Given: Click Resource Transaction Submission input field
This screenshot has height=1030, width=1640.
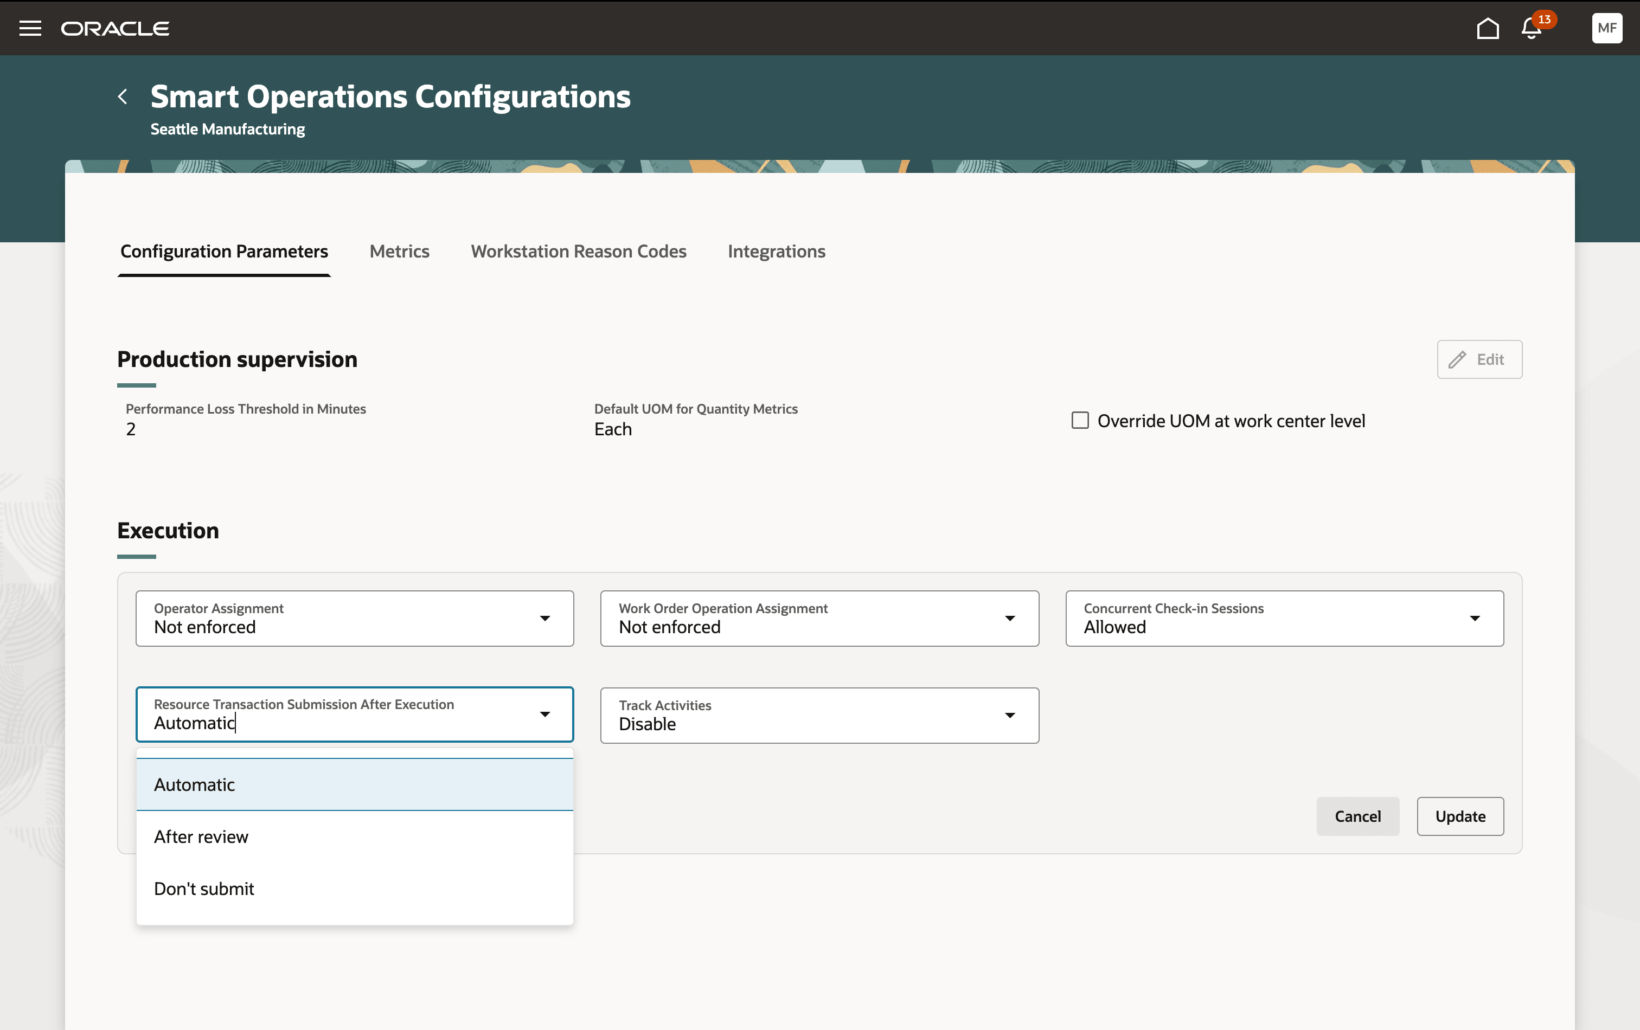Looking at the screenshot, I should 341,722.
